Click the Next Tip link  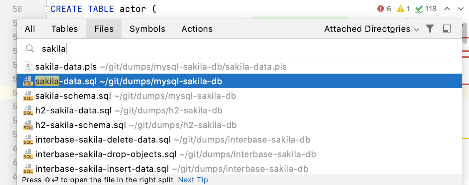tap(193, 180)
